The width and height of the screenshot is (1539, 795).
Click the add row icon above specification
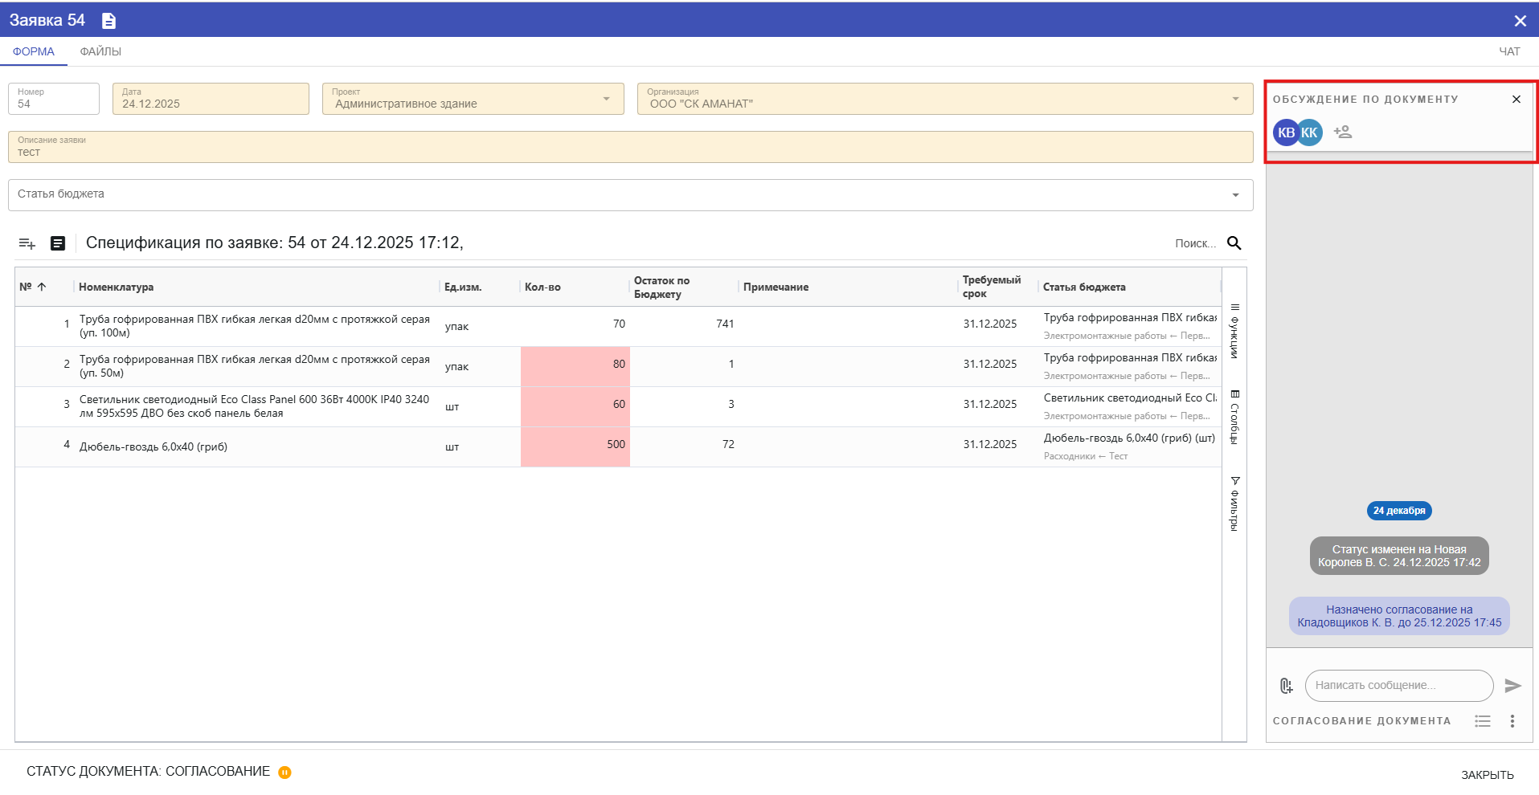[27, 243]
